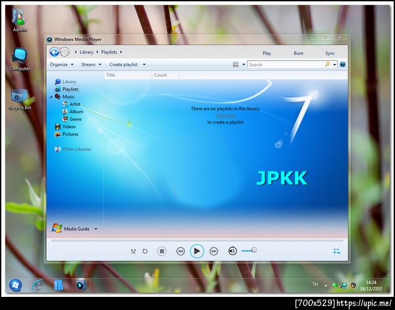Click the 'Click here' create playlist link

point(226,116)
